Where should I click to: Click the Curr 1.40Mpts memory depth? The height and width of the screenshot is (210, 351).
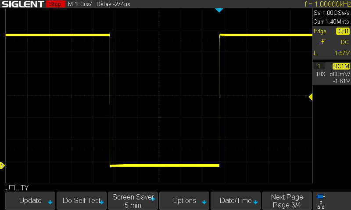click(331, 21)
